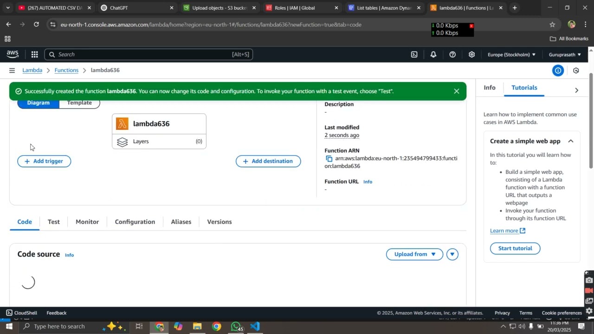Click the blue info panel icon

point(558,71)
